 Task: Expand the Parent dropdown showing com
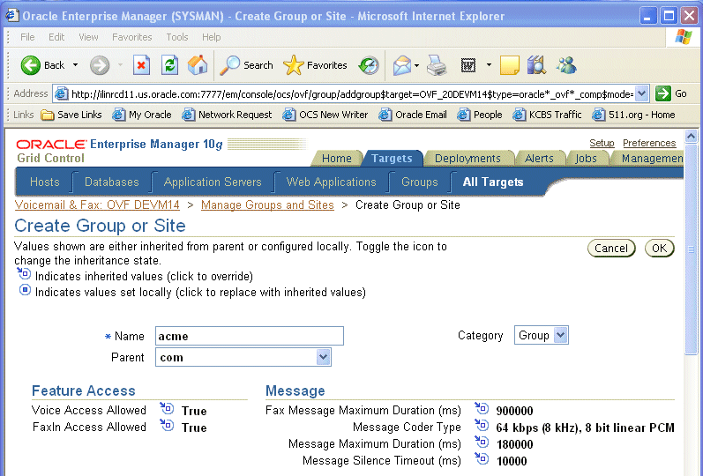tap(323, 357)
